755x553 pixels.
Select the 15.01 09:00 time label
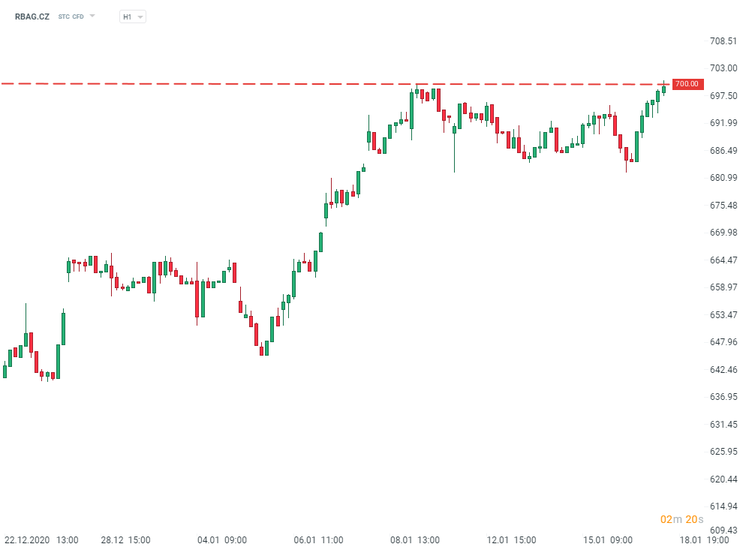coord(608,539)
